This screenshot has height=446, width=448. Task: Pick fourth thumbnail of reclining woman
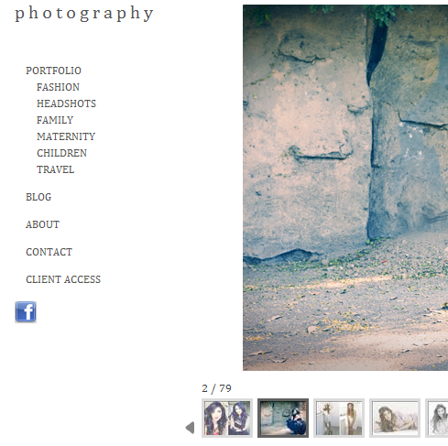coord(395,418)
